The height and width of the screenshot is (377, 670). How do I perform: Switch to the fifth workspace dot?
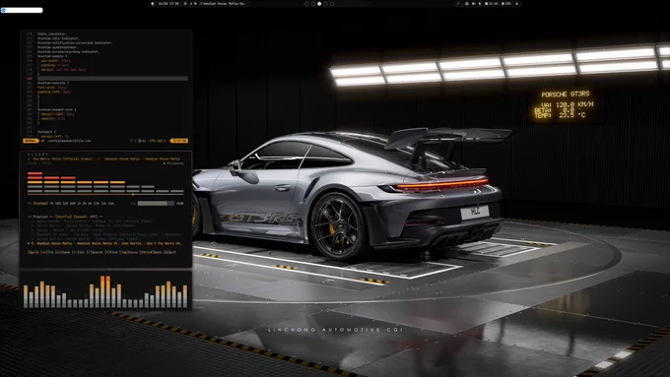coord(332,3)
